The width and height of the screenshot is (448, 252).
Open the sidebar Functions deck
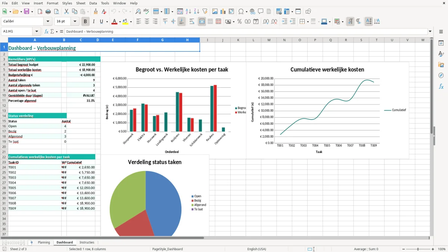[441, 87]
